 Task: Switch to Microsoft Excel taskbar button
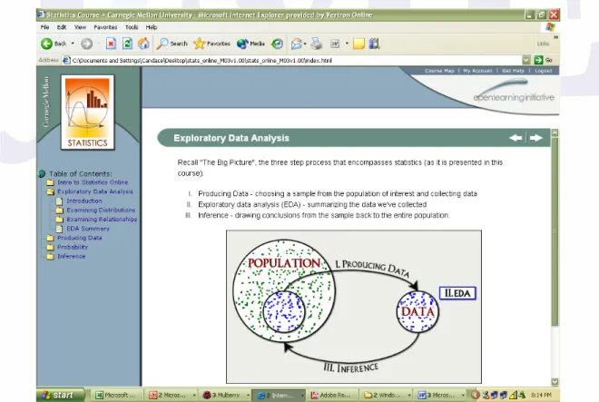point(116,395)
